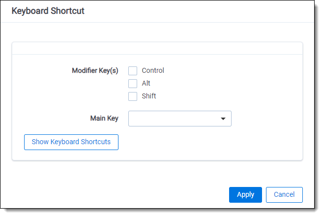The height and width of the screenshot is (216, 322).
Task: Check the Shift modifier checkbox
Action: 133,96
